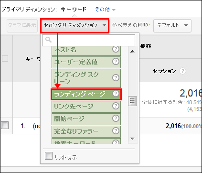Focus the dimension search input field

pos(88,41)
